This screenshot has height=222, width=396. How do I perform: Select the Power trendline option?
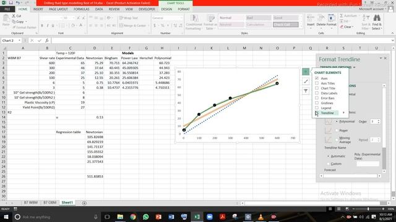click(337, 130)
